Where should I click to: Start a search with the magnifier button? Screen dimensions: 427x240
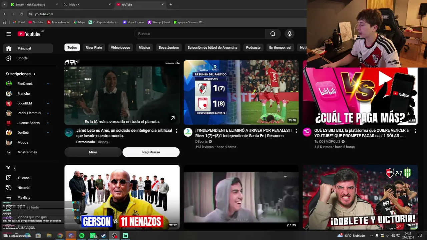273,34
